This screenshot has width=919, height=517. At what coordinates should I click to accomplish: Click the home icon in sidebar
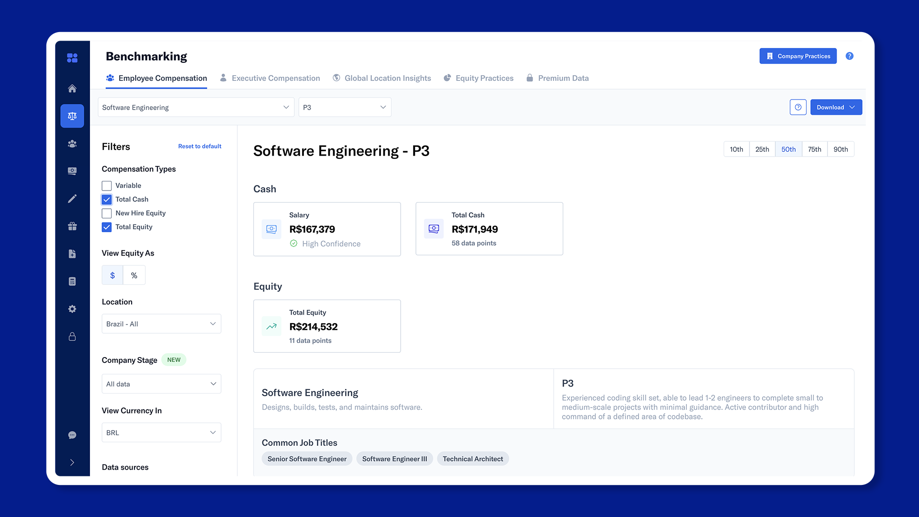click(x=72, y=89)
